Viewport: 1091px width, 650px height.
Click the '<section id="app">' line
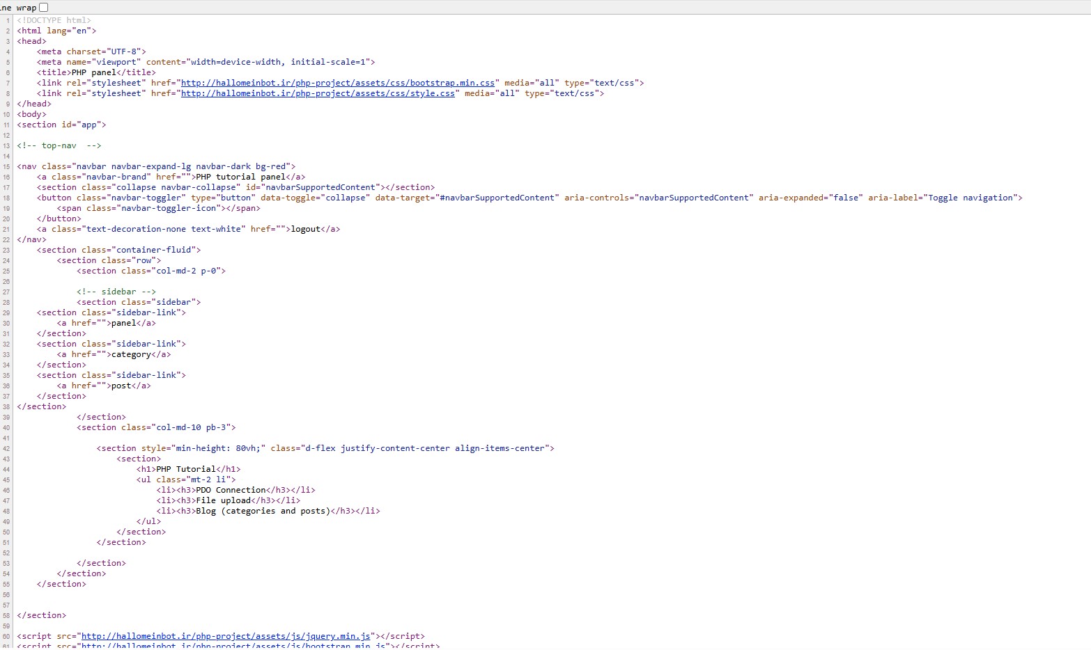pos(62,125)
